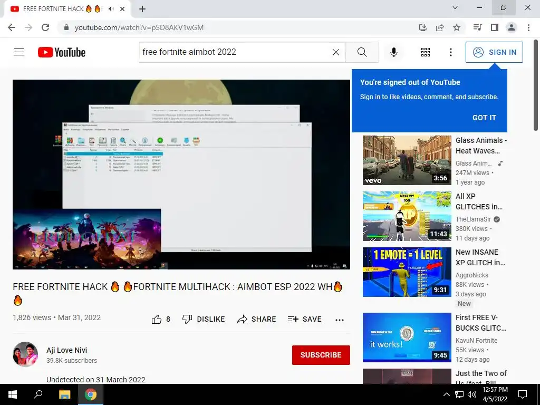The image size is (540, 405).
Task: SAVE the video to a playlist
Action: [304, 319]
